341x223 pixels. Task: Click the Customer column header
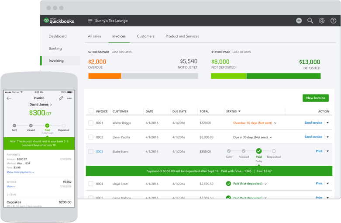click(x=121, y=111)
